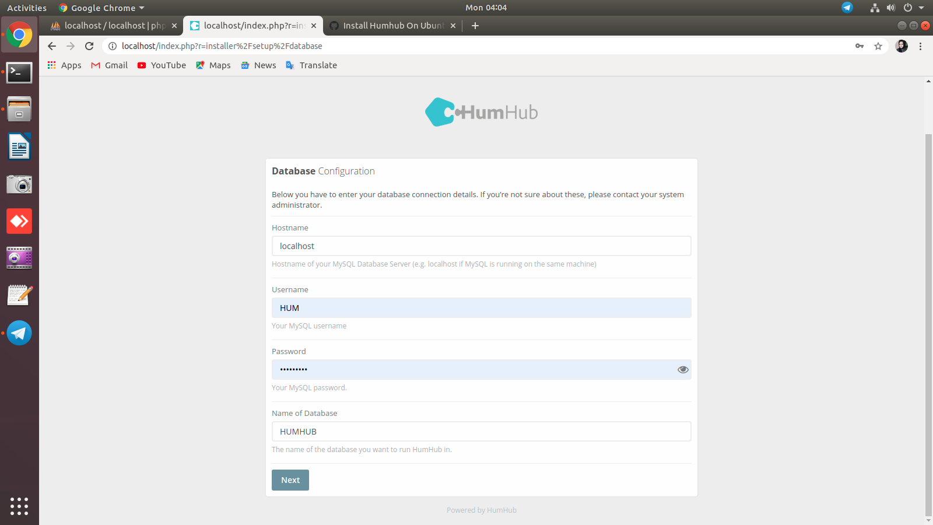Open the Gmail bookmark
This screenshot has height=525, width=933.
click(x=110, y=65)
